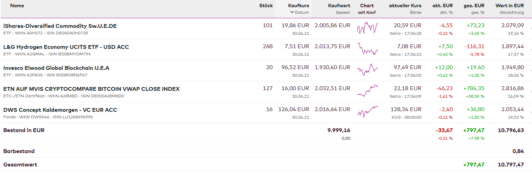Open Invesco Elwood Global Blockchain U.E.A

pyautogui.click(x=56, y=68)
